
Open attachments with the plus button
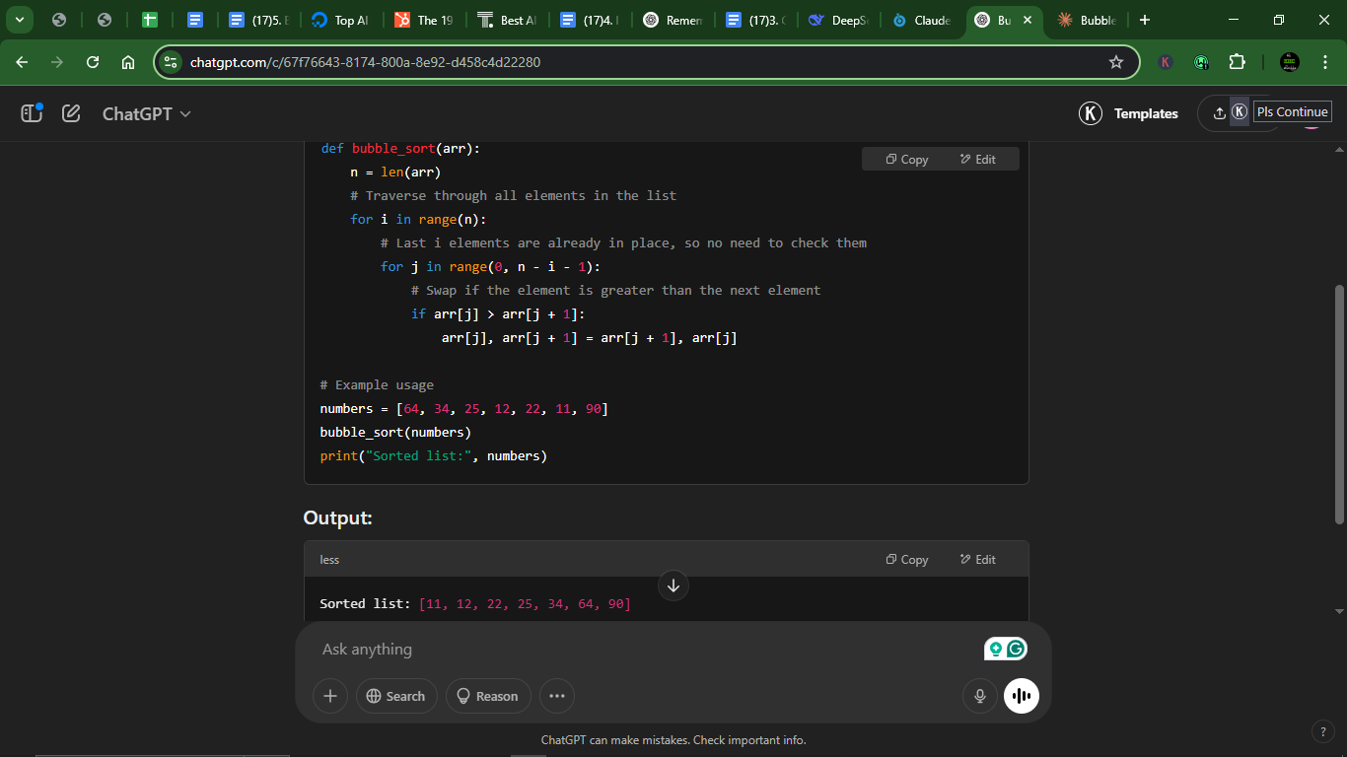click(x=330, y=696)
